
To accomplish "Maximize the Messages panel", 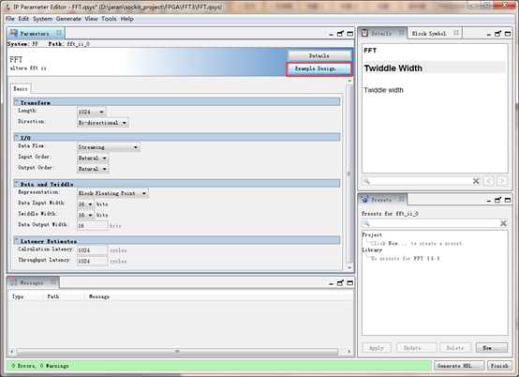I will pos(349,283).
